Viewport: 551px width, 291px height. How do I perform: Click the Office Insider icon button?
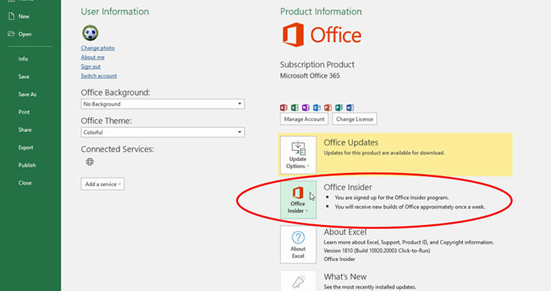(x=298, y=200)
